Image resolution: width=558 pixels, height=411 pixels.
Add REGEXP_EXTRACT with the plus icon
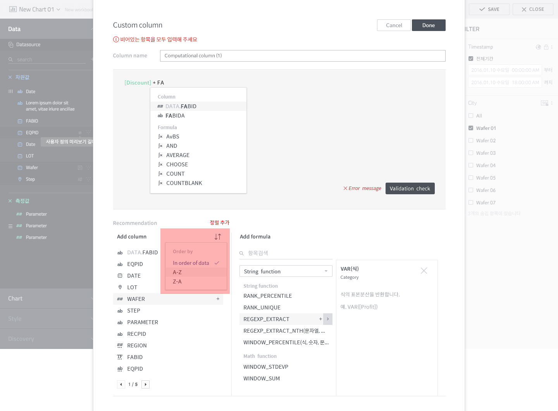click(x=320, y=319)
